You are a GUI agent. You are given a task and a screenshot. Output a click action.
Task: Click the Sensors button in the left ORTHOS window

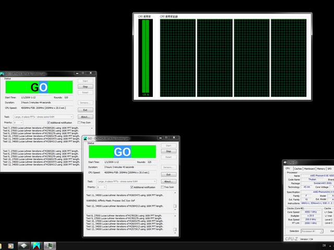(85, 103)
